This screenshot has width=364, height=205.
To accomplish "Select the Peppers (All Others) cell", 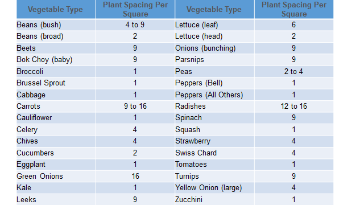I will tap(209, 95).
